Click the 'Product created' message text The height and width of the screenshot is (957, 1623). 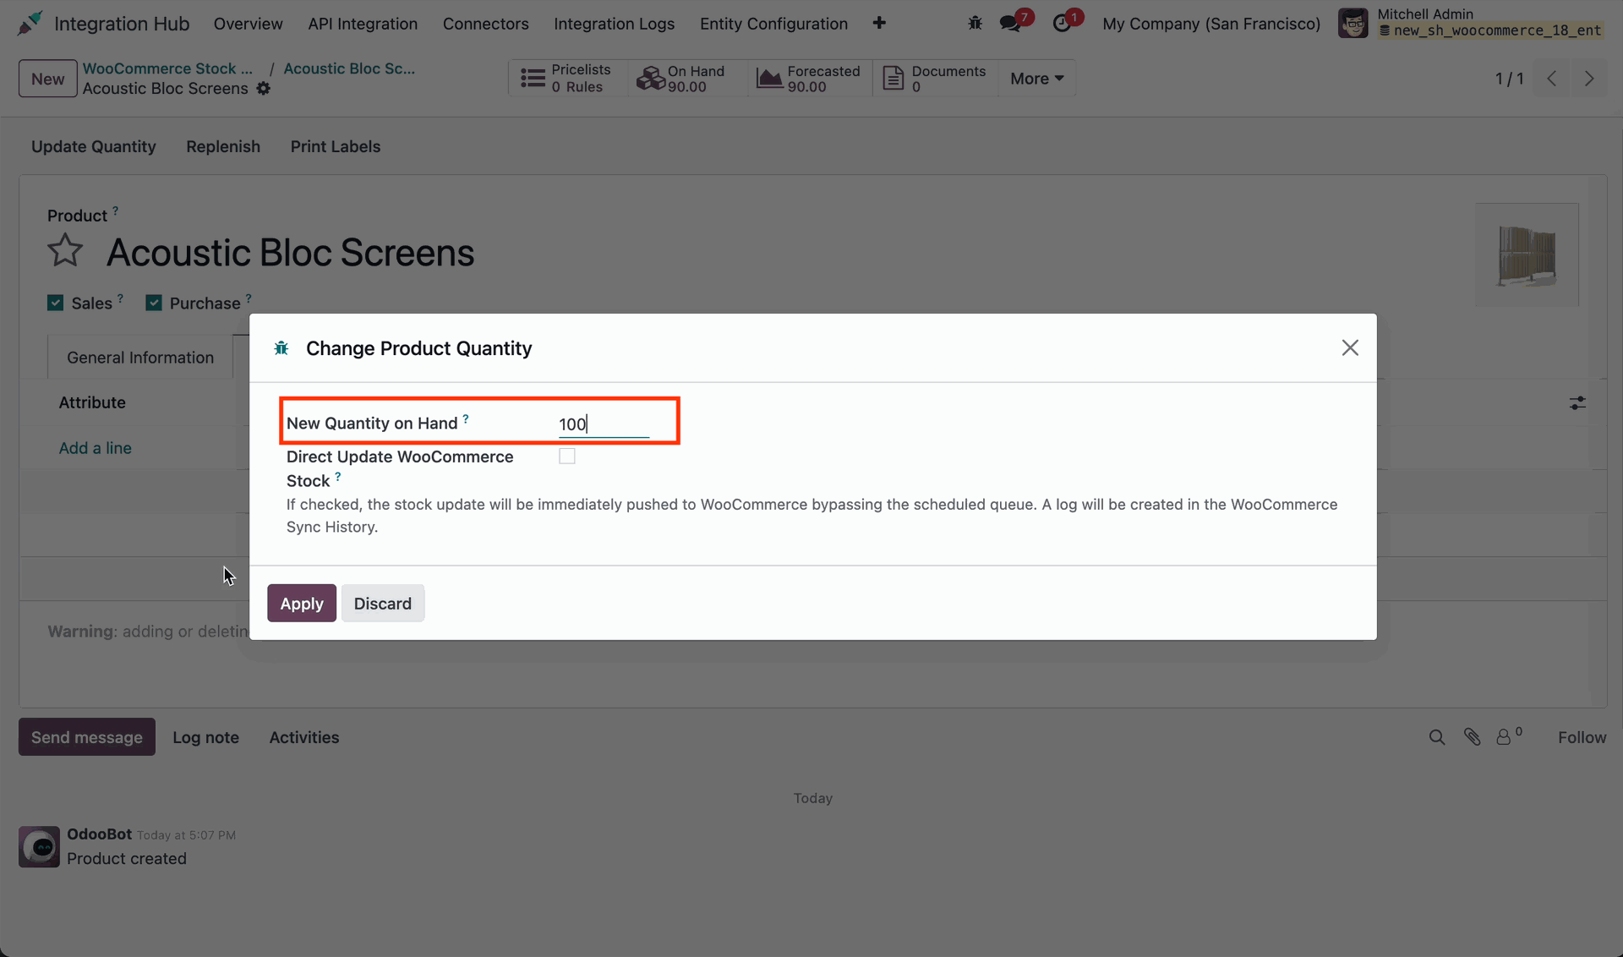pos(127,858)
